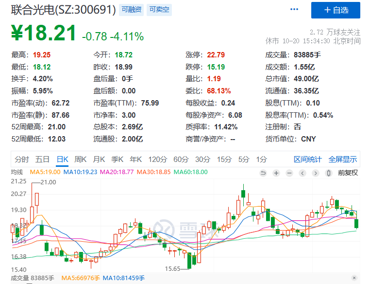The width and height of the screenshot is (370, 284).
Task: Click the 全屏显示 fullscreen link
Action: click(x=343, y=159)
